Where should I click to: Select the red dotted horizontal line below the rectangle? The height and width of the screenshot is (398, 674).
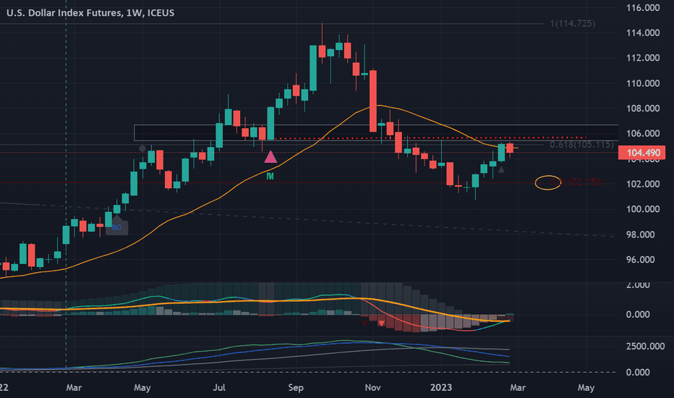(430, 138)
